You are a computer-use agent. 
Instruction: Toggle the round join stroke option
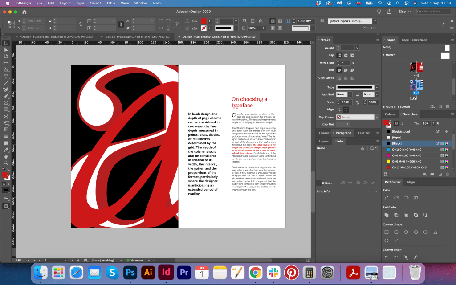pos(345,70)
